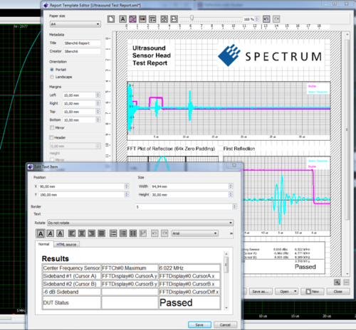Image resolution: width=356 pixels, height=330 pixels.
Task: Click the 'FFTDisplay#0.CursorDiff.x' table cell
Action: [189, 292]
